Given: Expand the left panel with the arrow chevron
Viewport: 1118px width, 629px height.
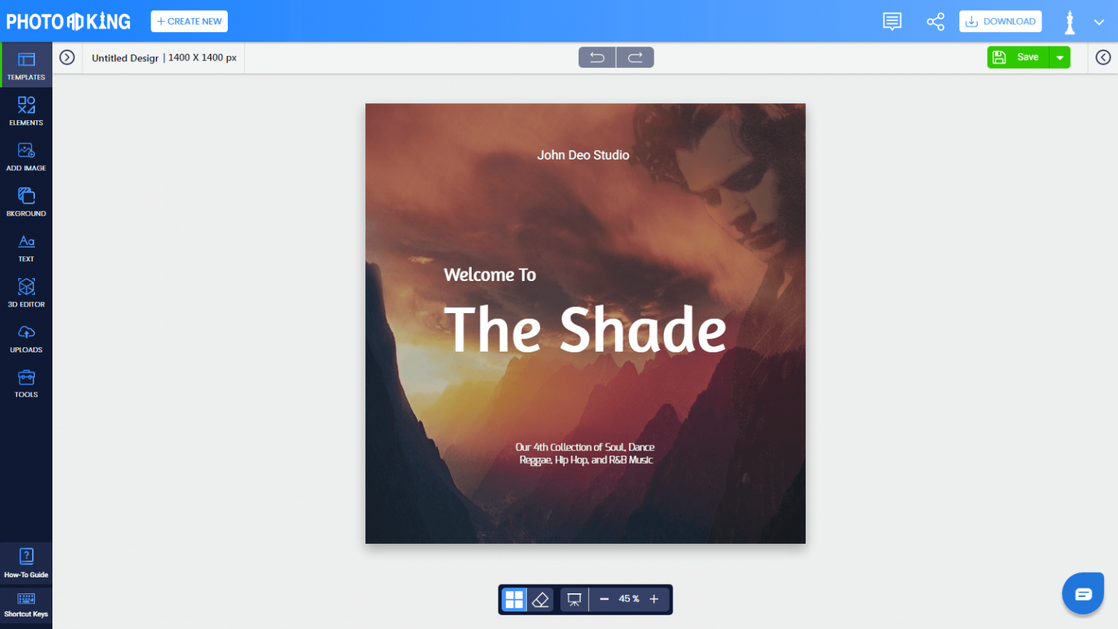Looking at the screenshot, I should click(x=67, y=57).
